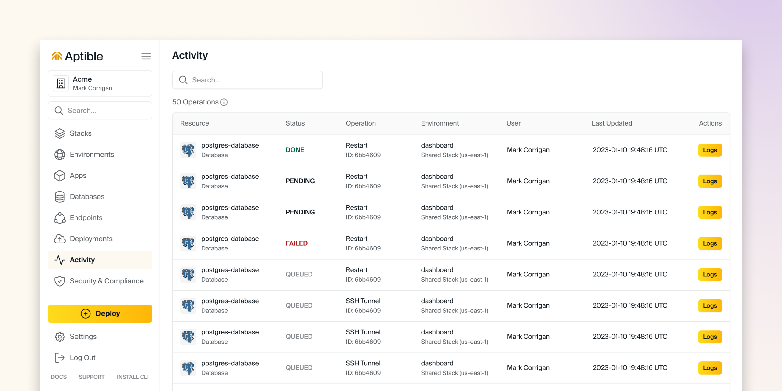Collapse sidebar with hamburger menu icon
The image size is (782, 391).
click(x=146, y=56)
